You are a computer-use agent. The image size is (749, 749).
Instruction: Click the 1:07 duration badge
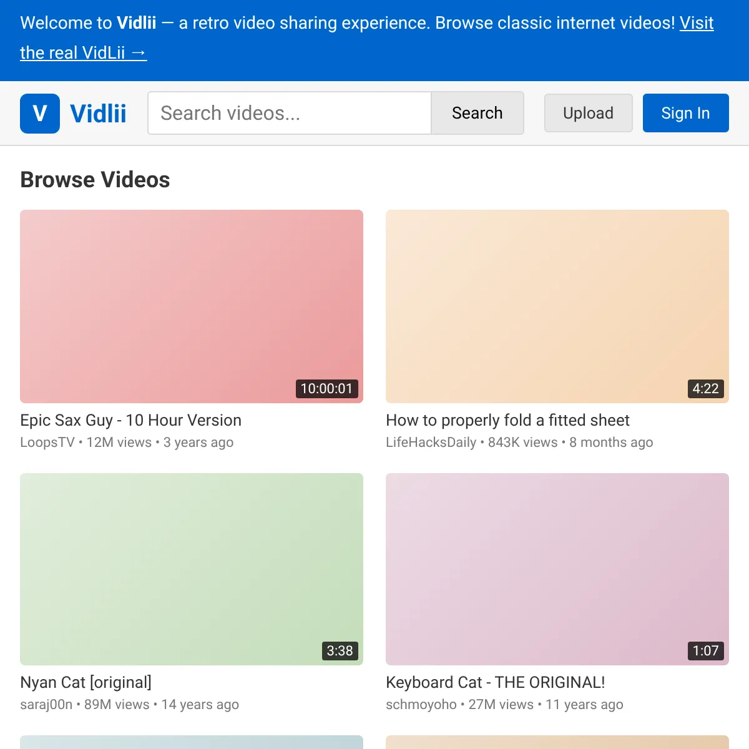pos(706,651)
